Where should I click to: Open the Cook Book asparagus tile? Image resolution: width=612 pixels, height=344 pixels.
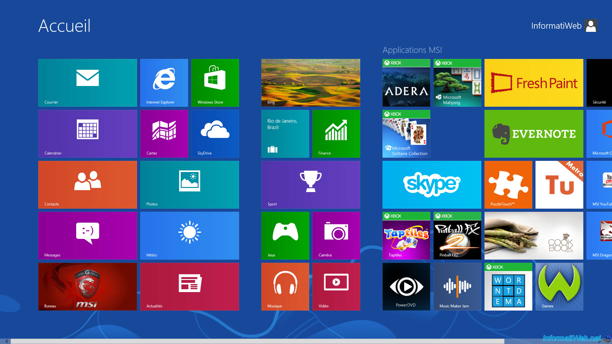(x=534, y=236)
